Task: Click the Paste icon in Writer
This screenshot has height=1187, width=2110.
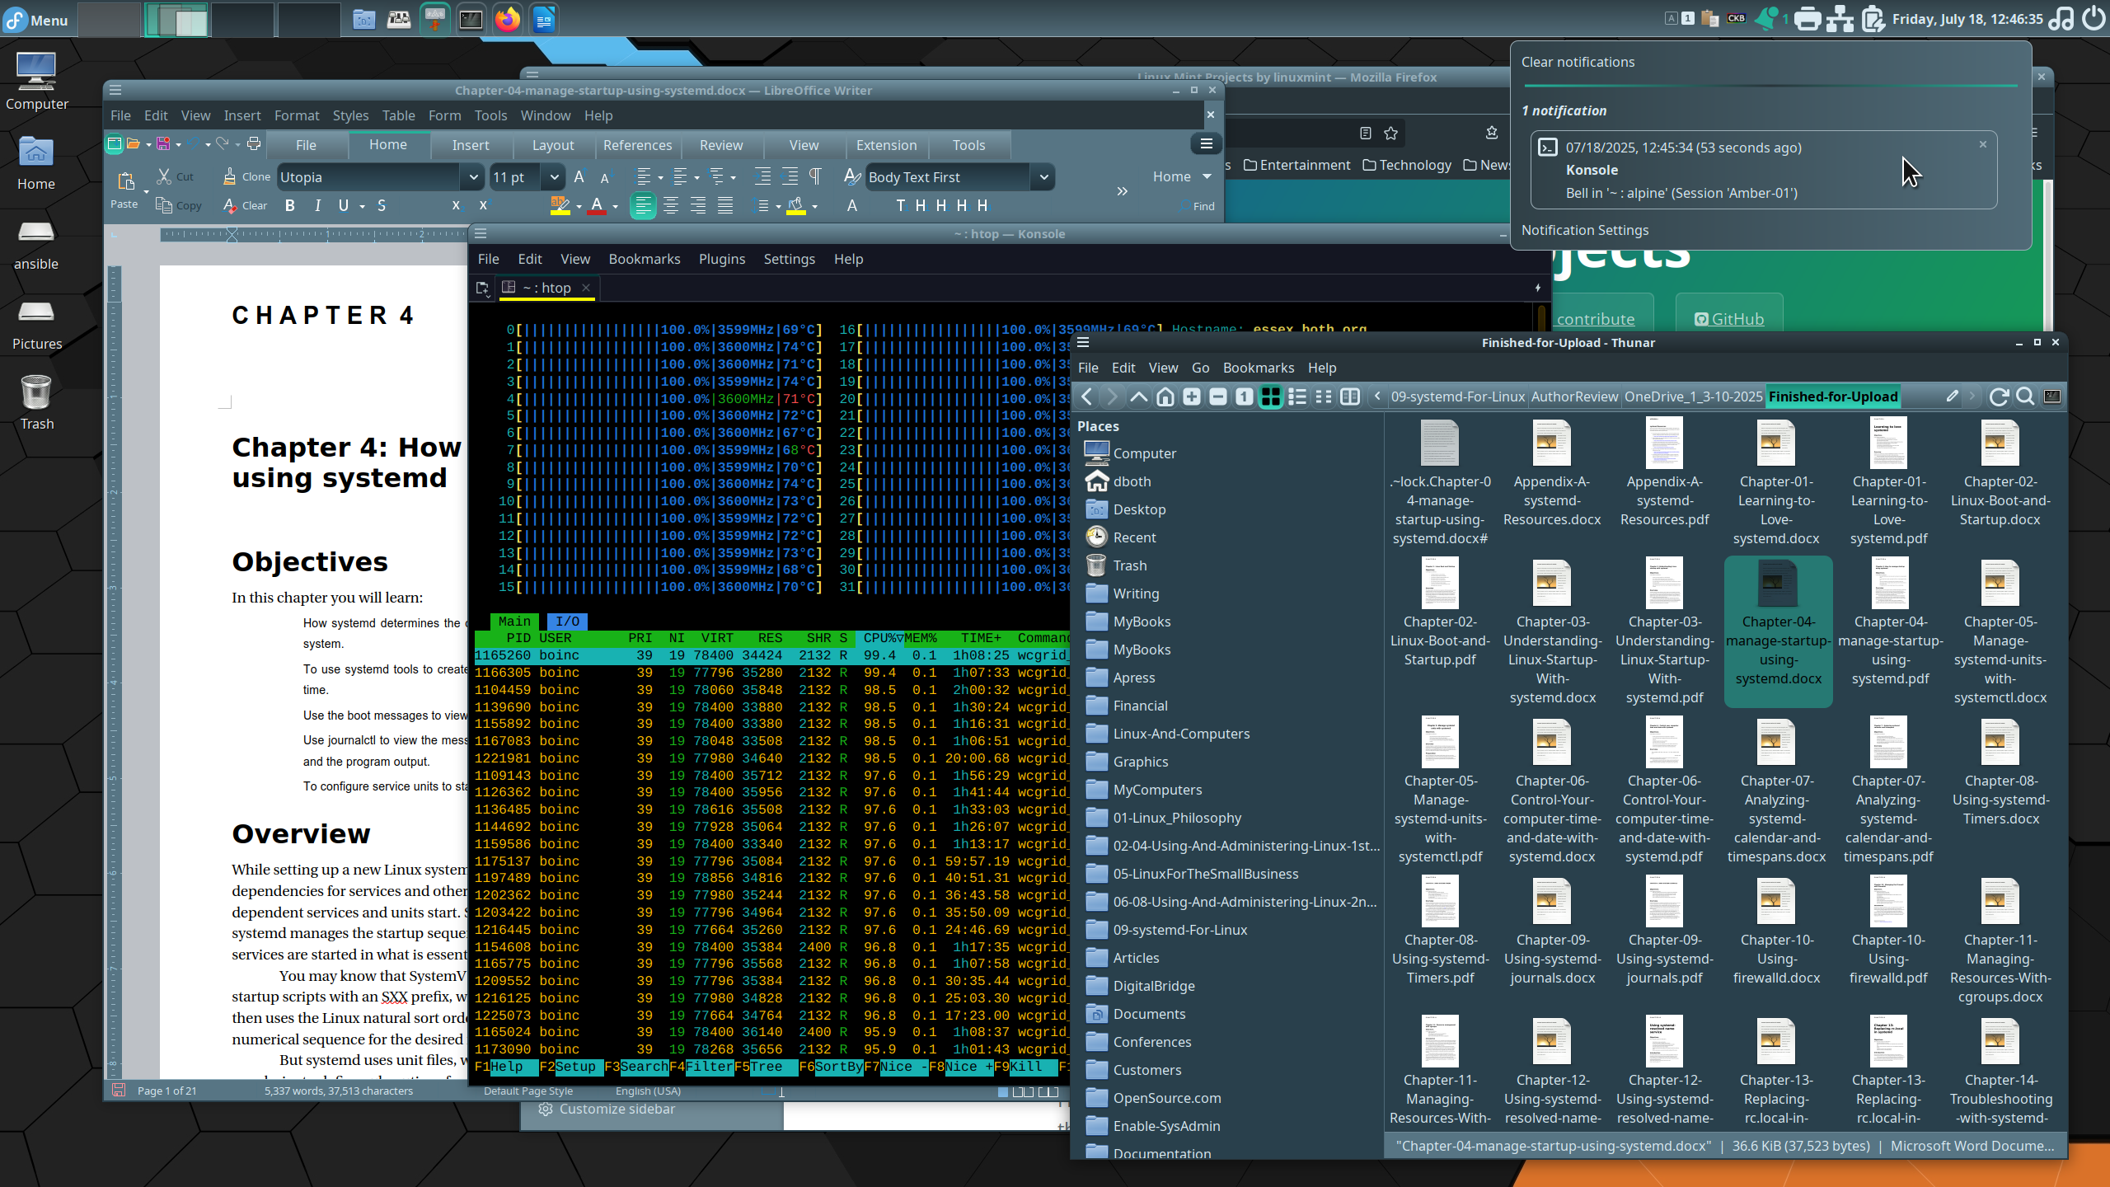Action: click(x=125, y=181)
